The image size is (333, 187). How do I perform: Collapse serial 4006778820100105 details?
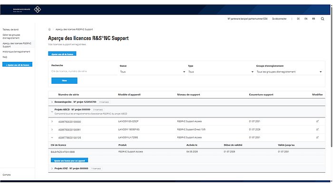click(x=52, y=138)
